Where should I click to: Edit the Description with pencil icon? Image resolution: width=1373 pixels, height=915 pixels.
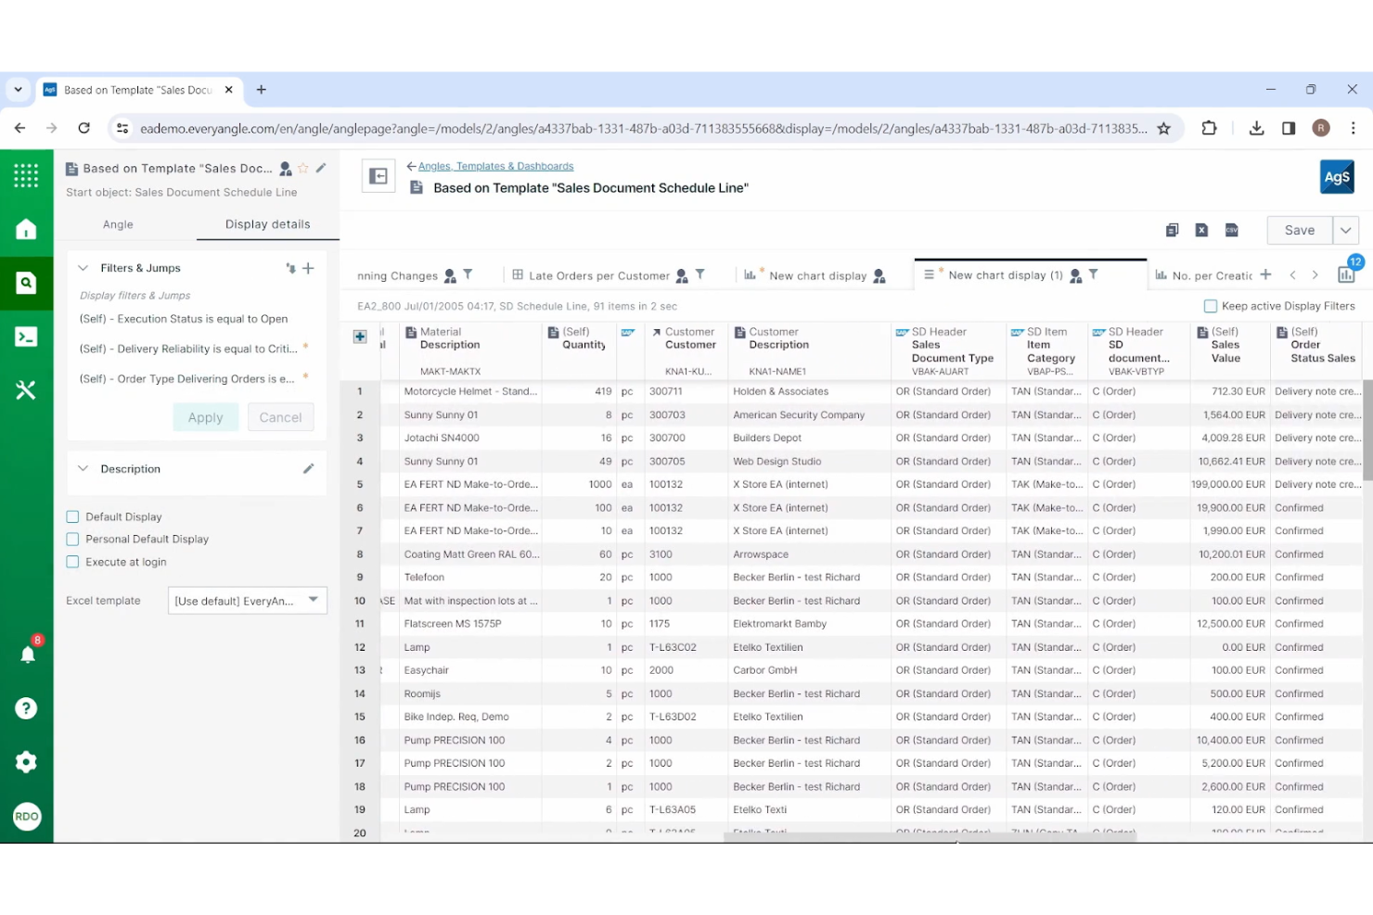(x=309, y=469)
